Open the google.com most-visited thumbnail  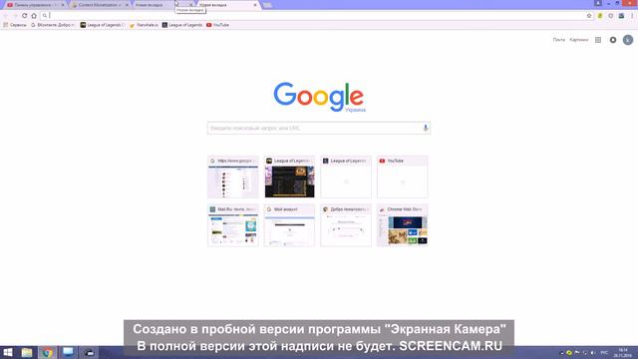(232, 178)
